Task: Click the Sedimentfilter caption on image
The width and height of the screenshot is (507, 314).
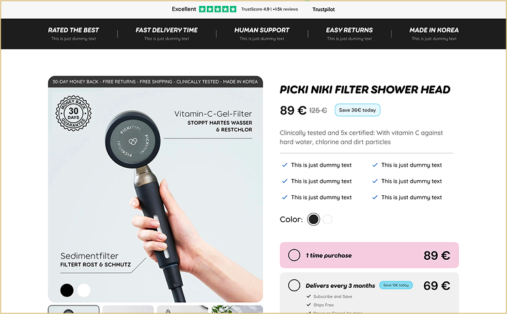Action: pyautogui.click(x=89, y=256)
